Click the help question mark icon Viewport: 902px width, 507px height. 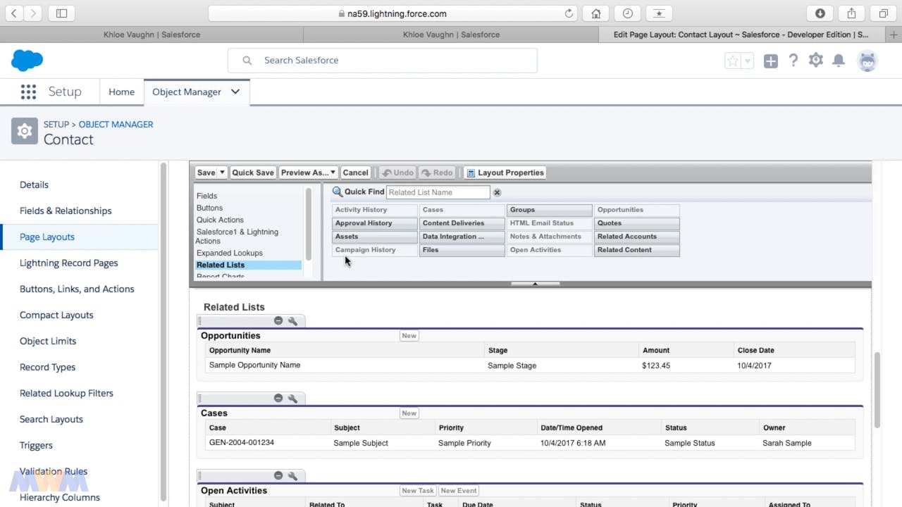coord(793,61)
